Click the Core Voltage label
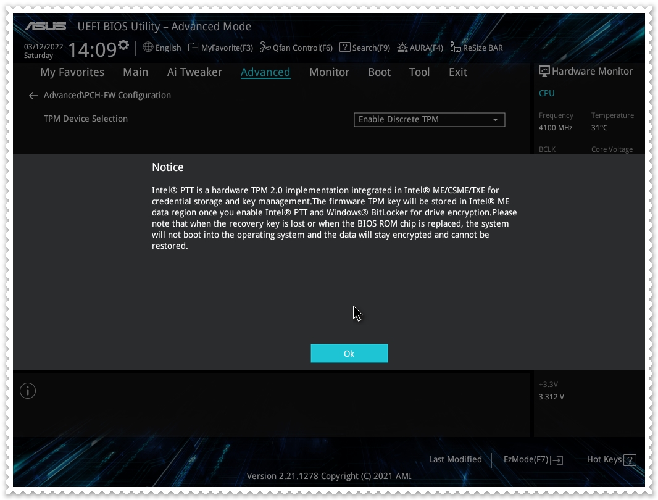The width and height of the screenshot is (658, 500). 612,149
